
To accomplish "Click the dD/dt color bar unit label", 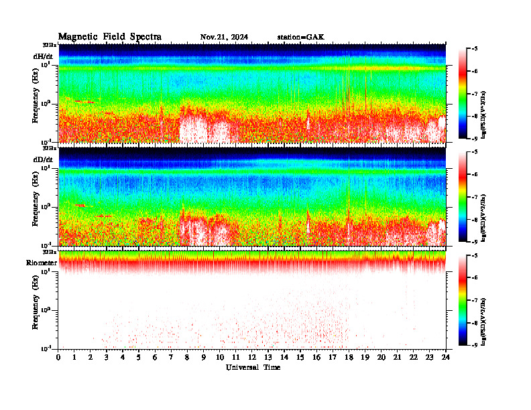I will [x=483, y=218].
